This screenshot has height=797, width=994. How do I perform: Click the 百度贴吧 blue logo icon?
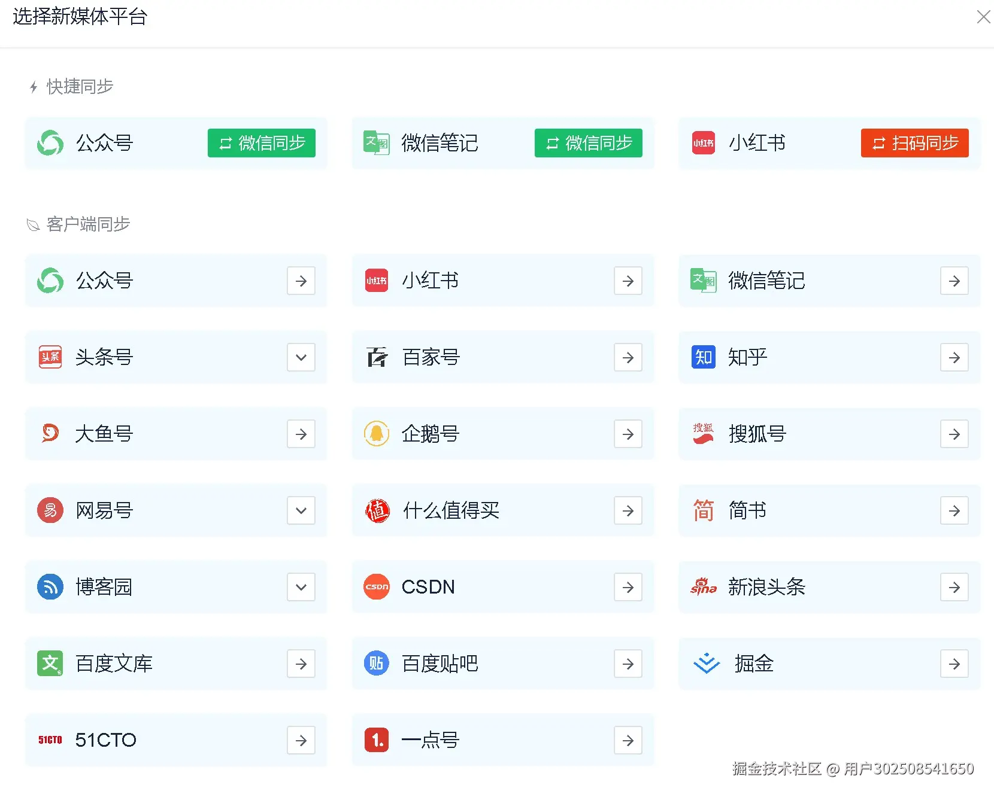click(377, 663)
